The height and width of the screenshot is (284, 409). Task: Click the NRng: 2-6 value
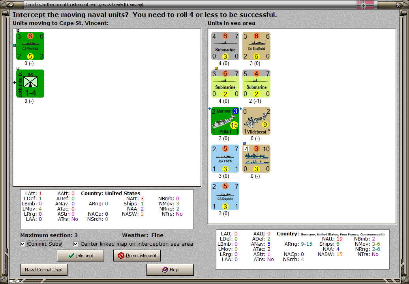point(368,249)
